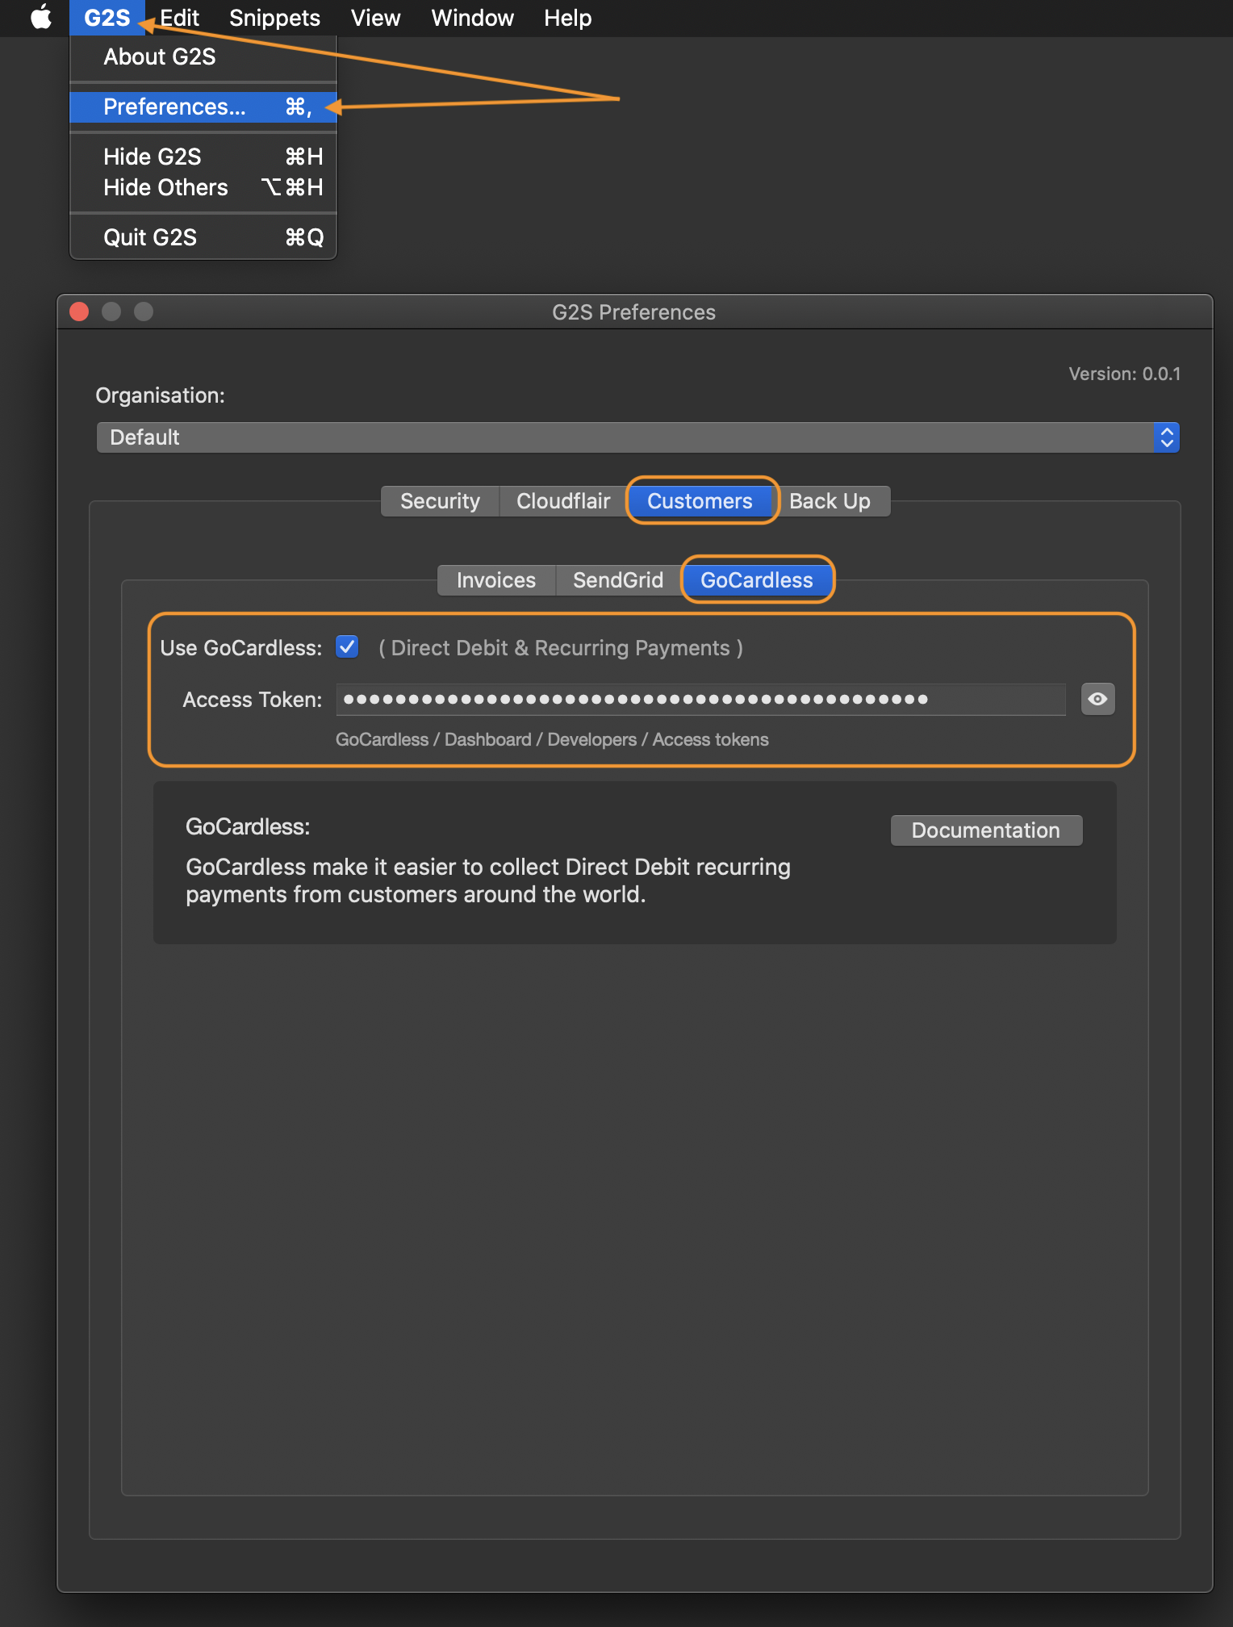This screenshot has height=1627, width=1233.
Task: Click into the Access Token field
Action: tap(701, 699)
